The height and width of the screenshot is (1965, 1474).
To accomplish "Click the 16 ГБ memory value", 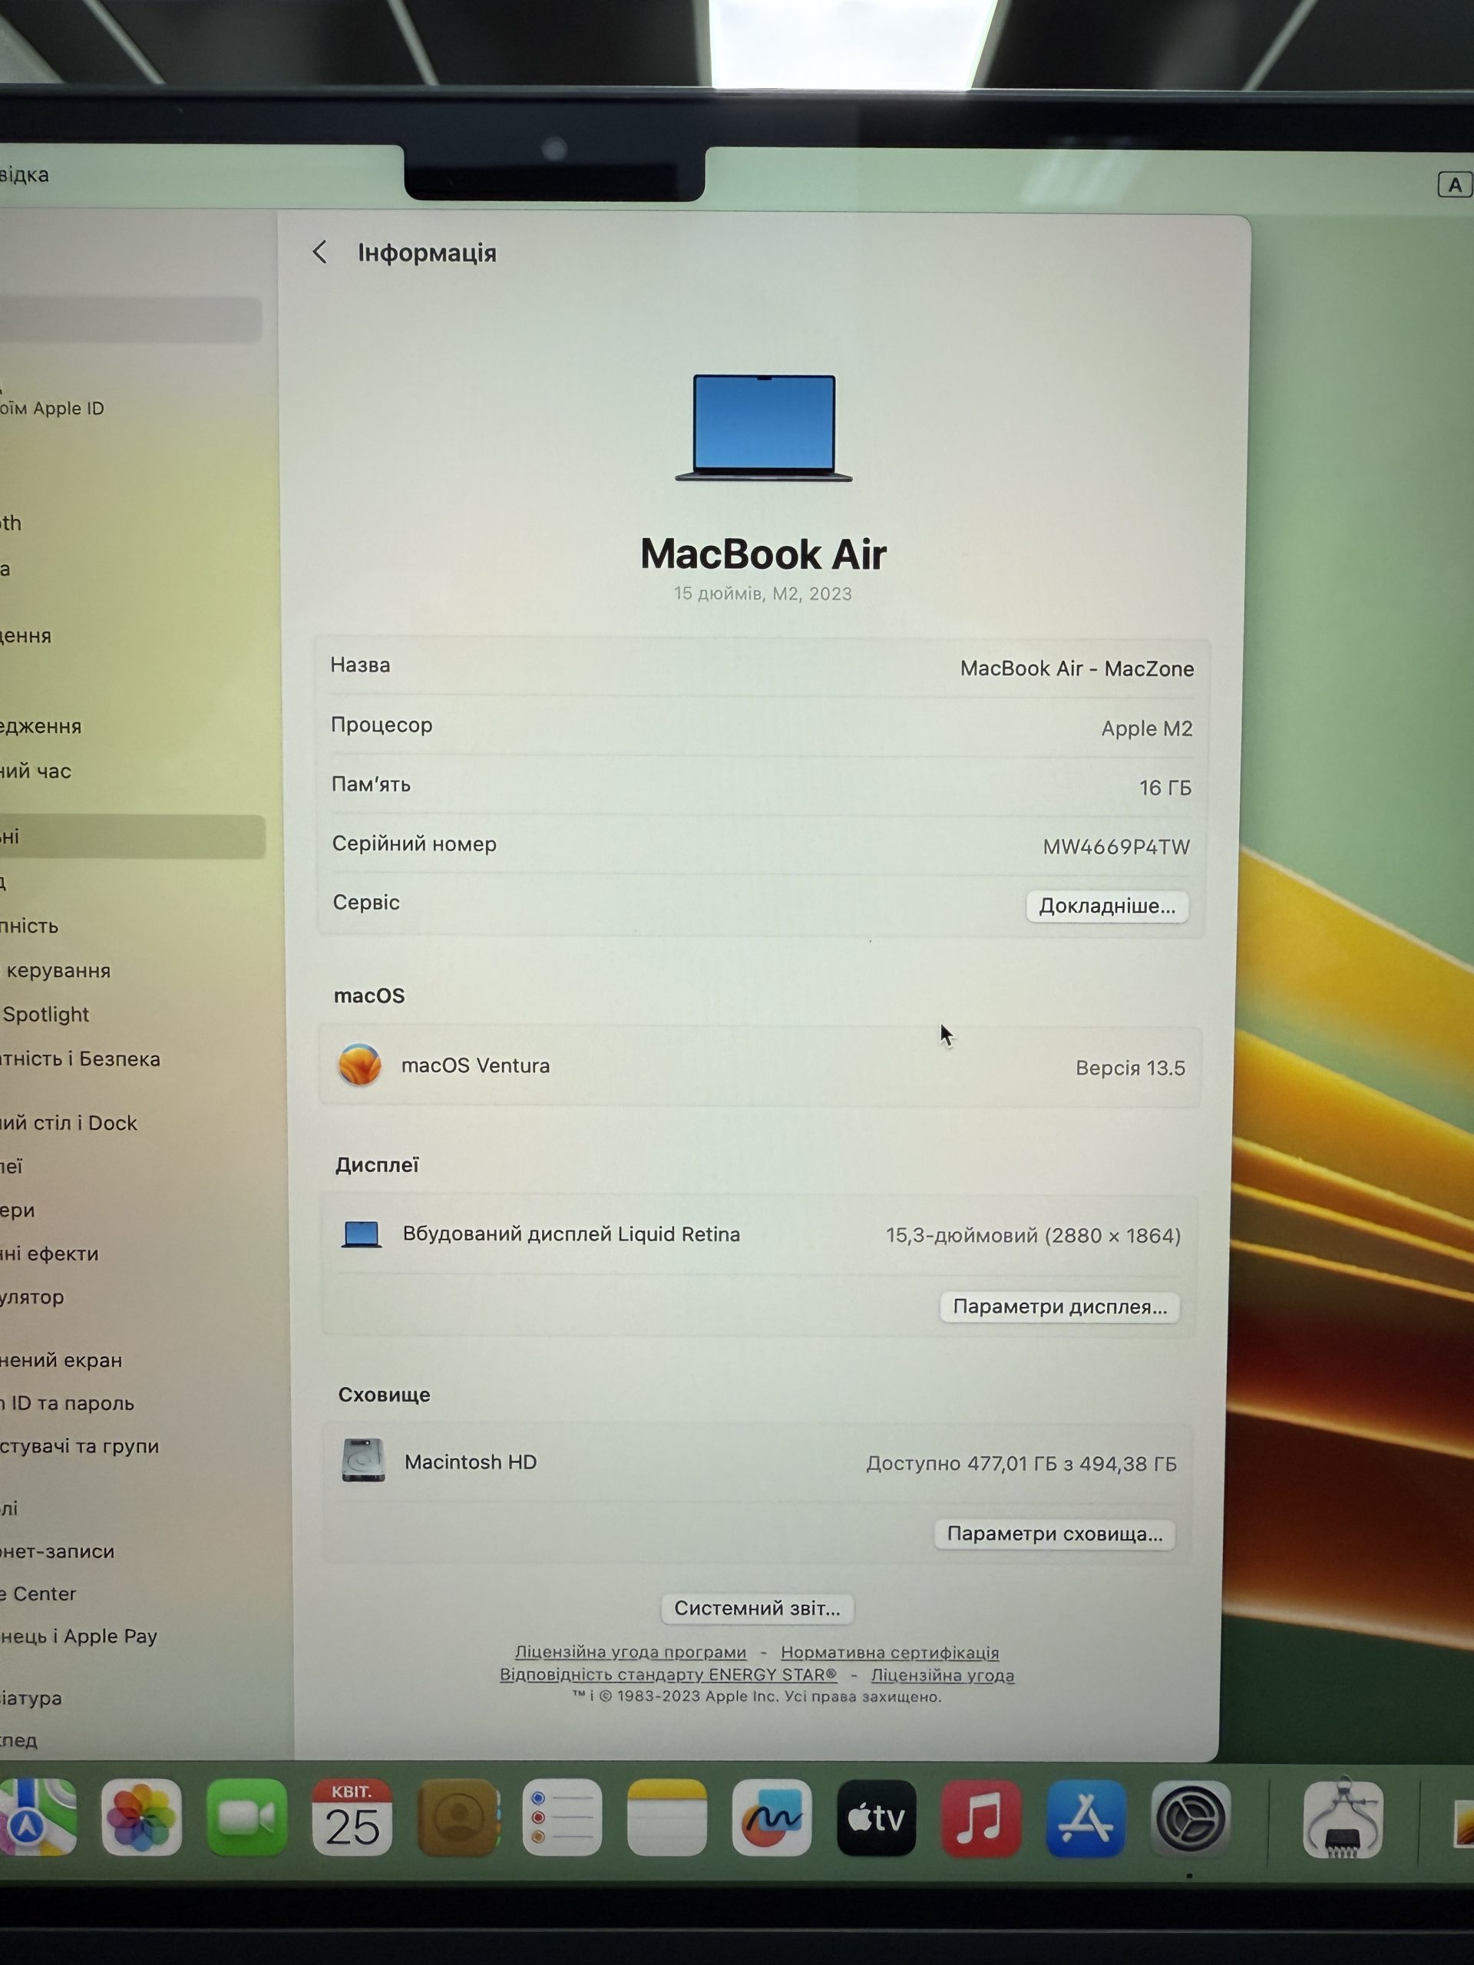I will click(1165, 788).
